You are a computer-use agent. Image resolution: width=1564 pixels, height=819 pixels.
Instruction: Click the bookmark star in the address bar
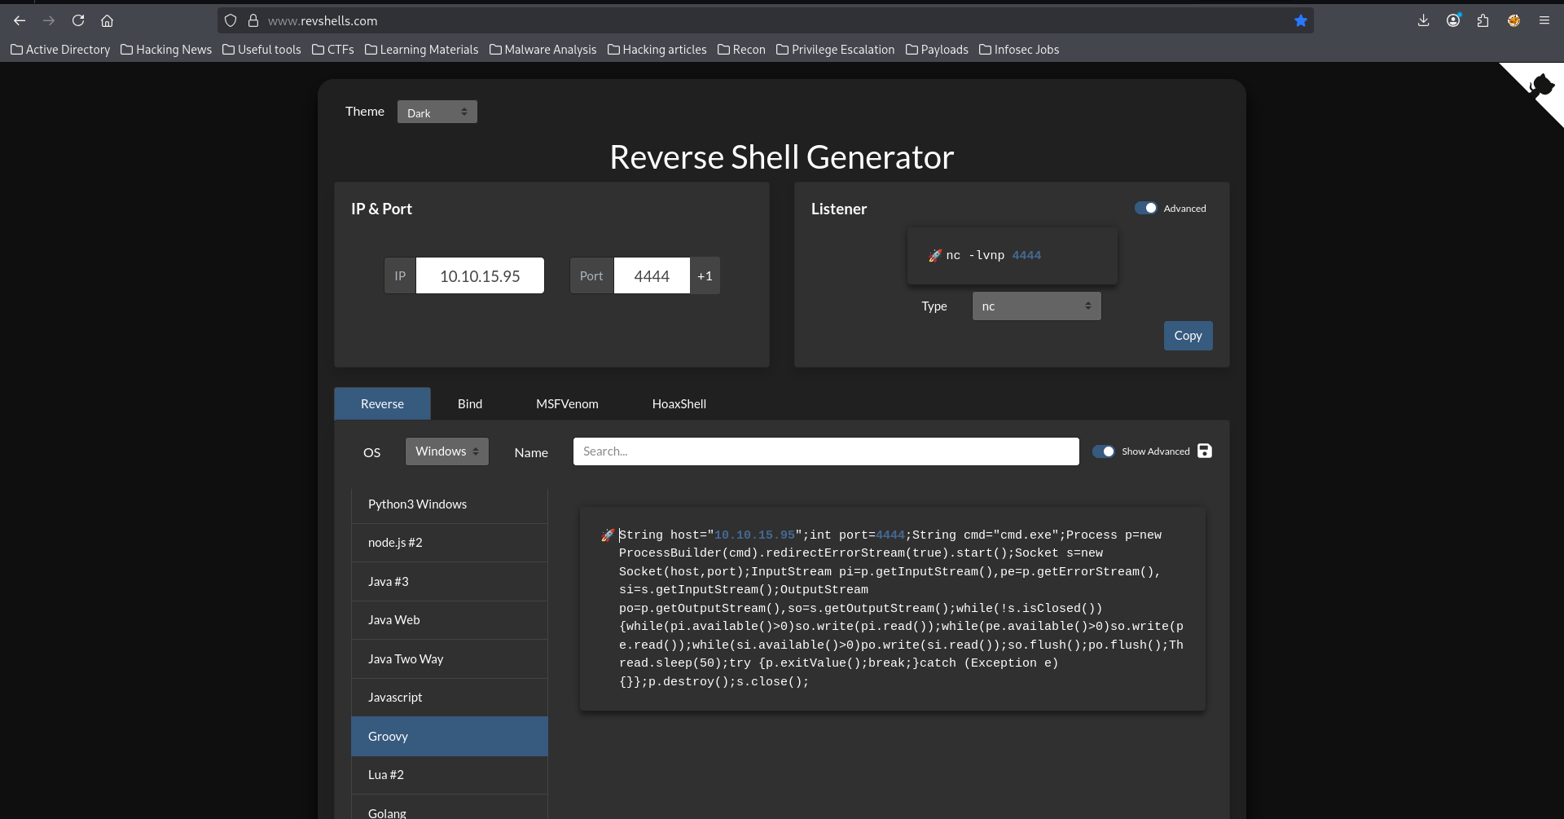click(1300, 20)
